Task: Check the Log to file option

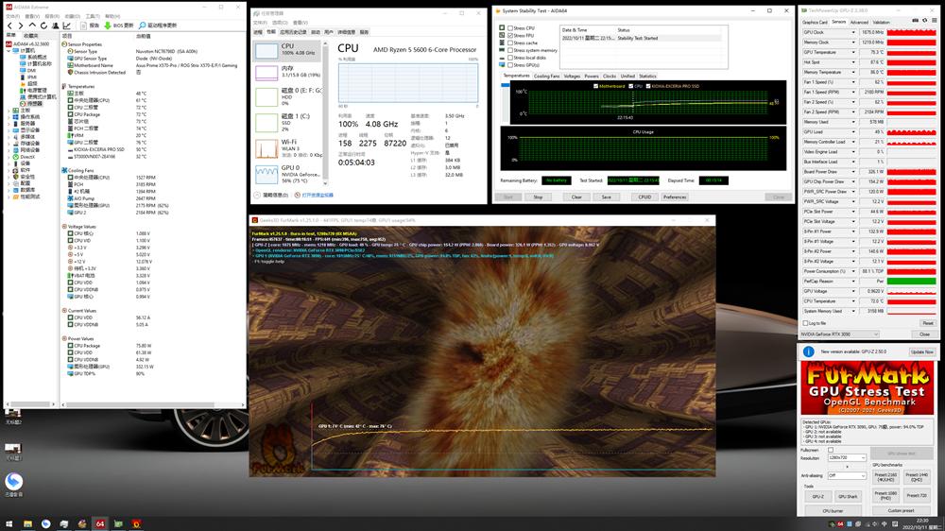Action: (x=805, y=323)
